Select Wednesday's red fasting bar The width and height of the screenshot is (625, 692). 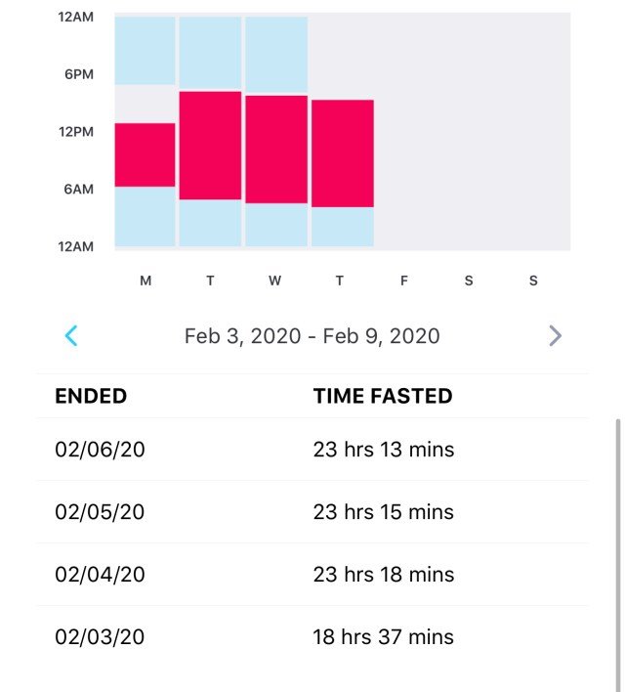(276, 149)
